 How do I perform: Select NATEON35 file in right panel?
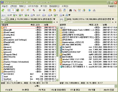pos(88,57)
